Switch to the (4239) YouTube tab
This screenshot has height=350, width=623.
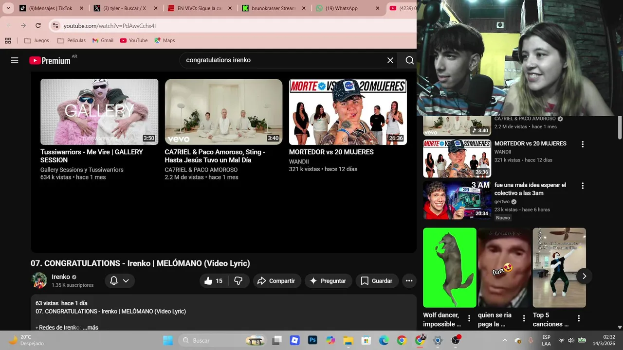tap(402, 8)
